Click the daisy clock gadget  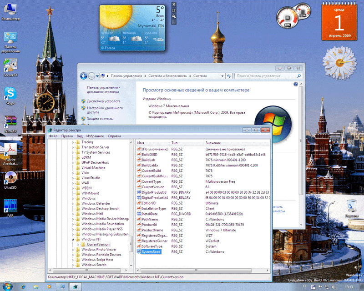pos(339,63)
